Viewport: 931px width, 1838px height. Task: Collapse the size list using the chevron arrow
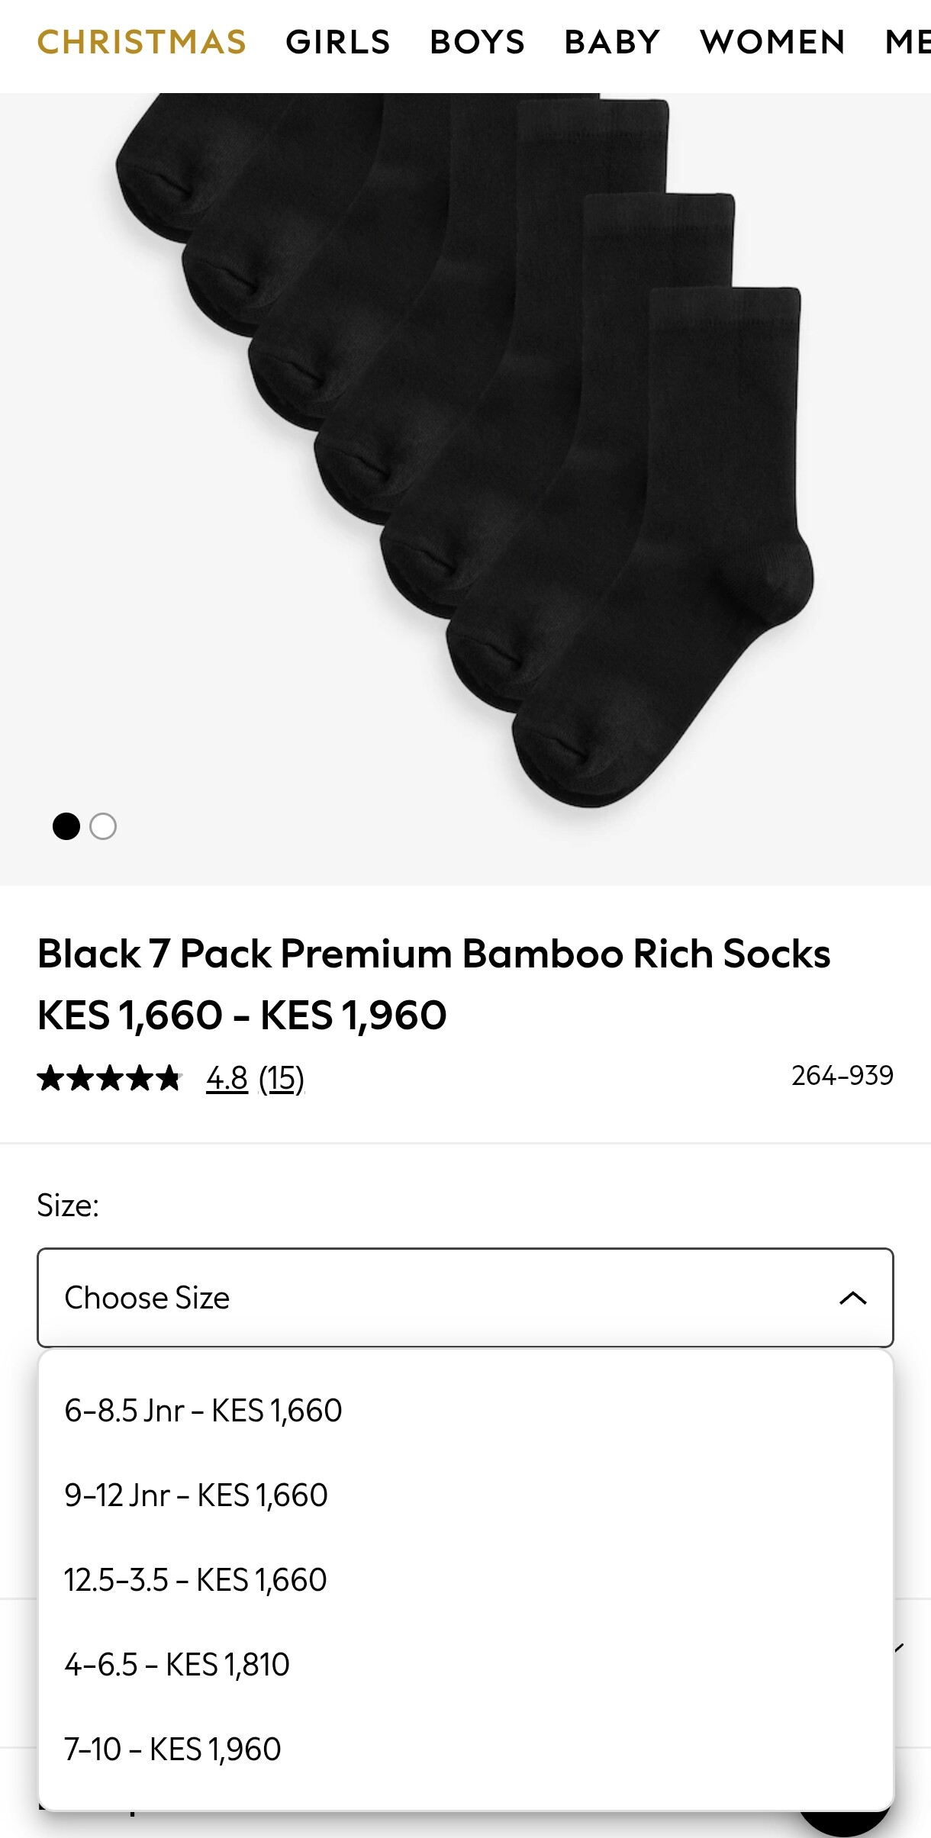[x=852, y=1298]
